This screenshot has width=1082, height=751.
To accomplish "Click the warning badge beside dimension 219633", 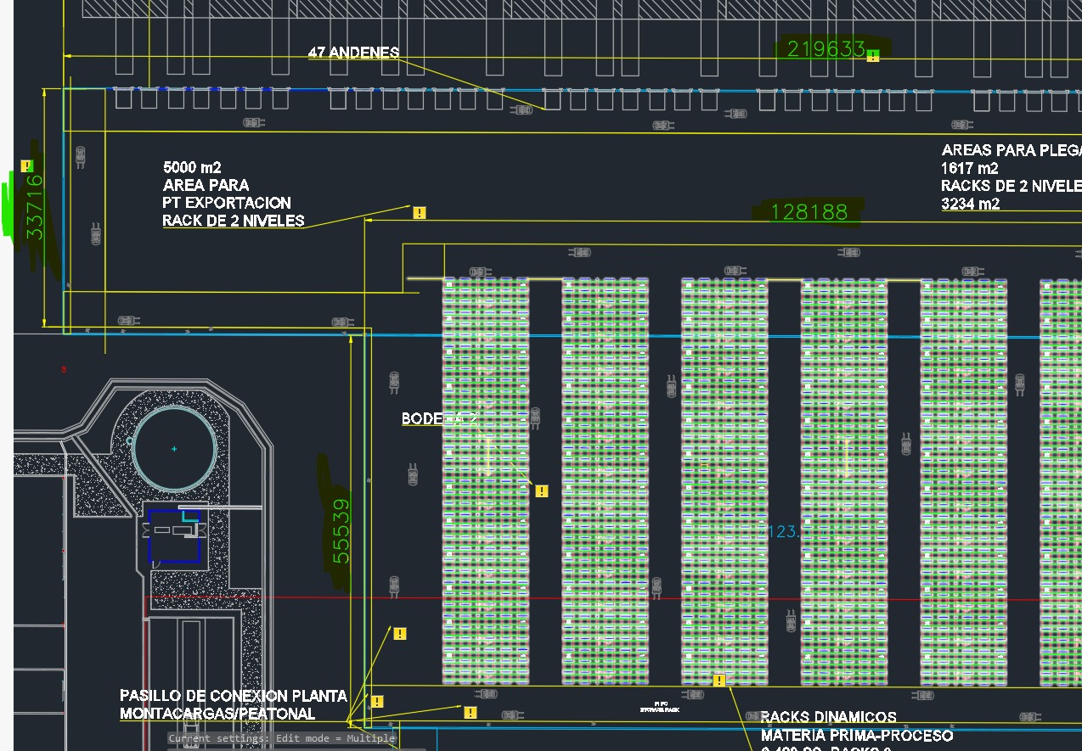I will (872, 56).
